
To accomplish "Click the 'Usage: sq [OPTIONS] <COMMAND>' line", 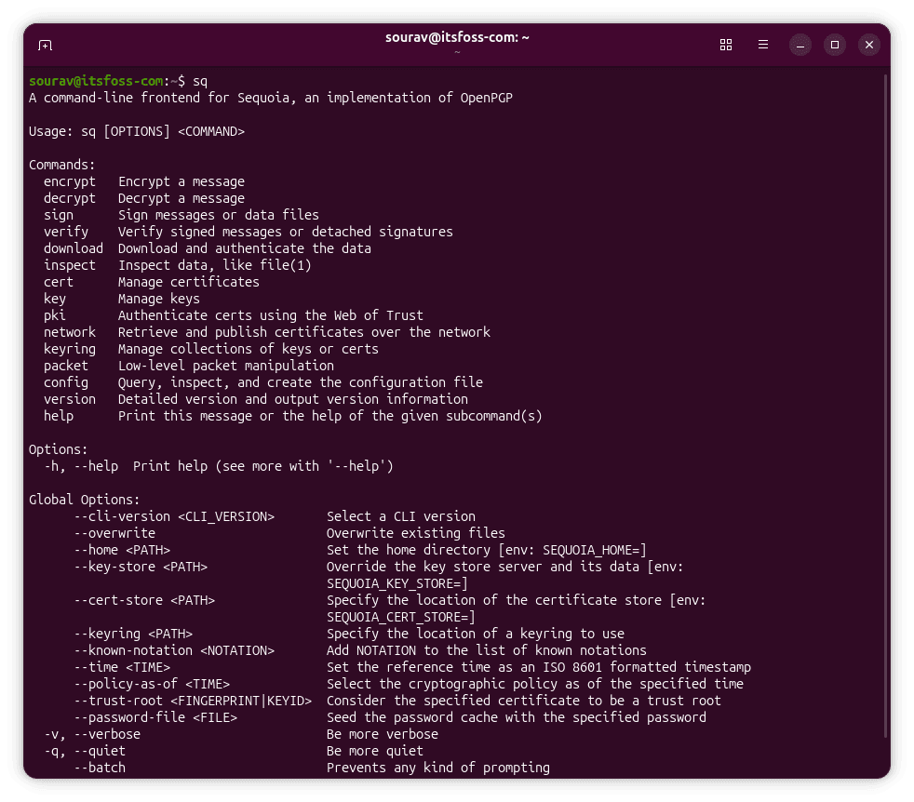I will [137, 132].
